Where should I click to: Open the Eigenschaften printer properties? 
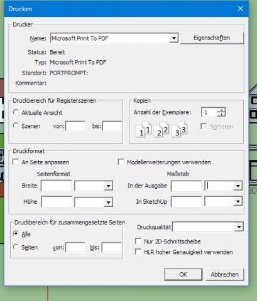[212, 38]
